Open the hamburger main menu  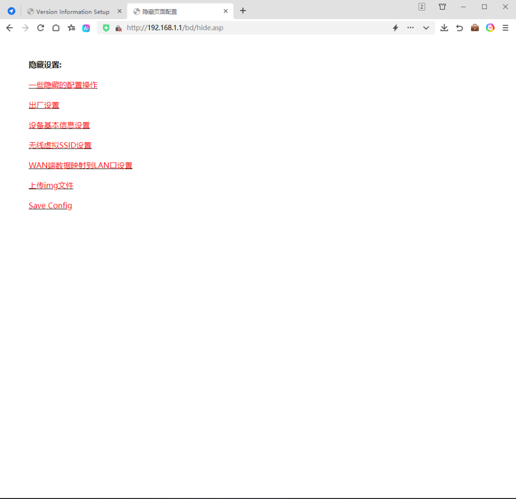click(x=505, y=28)
